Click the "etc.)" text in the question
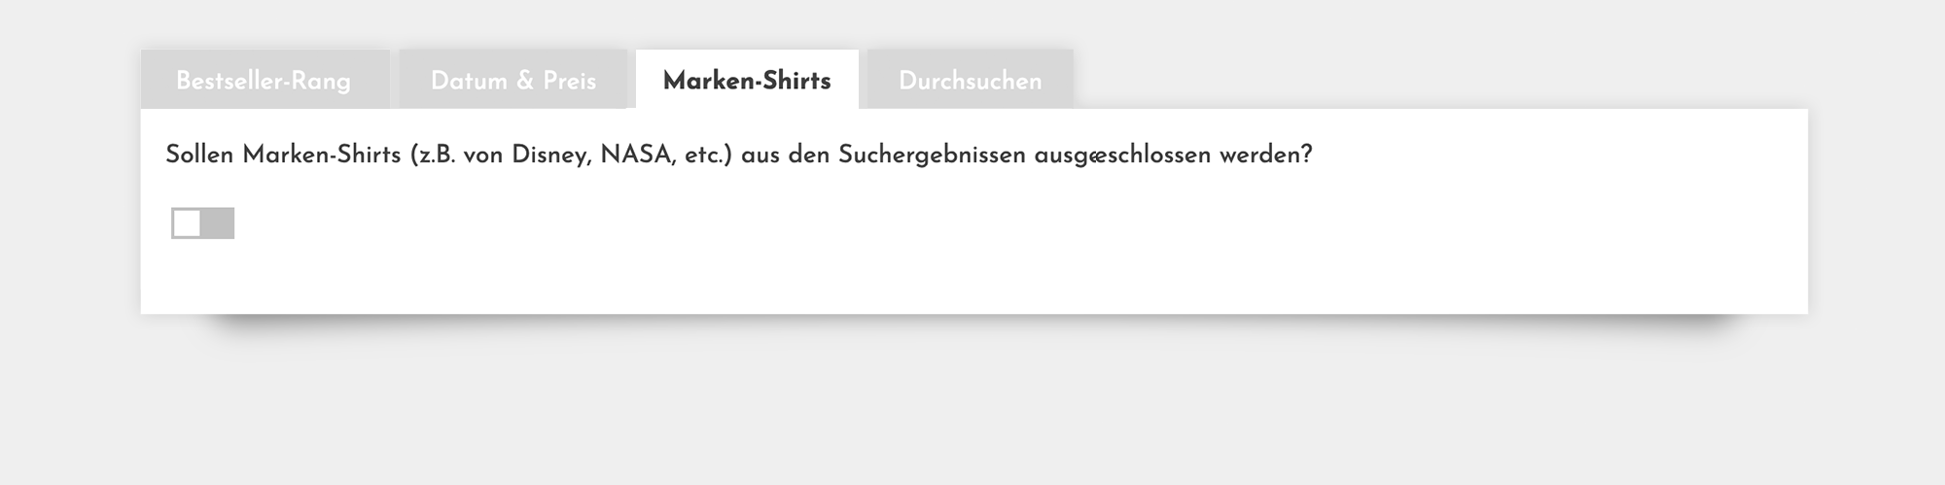 [708, 156]
